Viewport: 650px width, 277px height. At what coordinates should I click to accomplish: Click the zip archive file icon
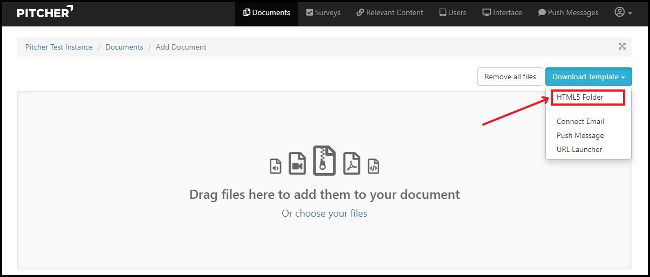tap(324, 161)
